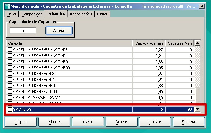Enable the SACHÊ 5G checkbox
This screenshot has height=133, width=211.
coord(10,109)
